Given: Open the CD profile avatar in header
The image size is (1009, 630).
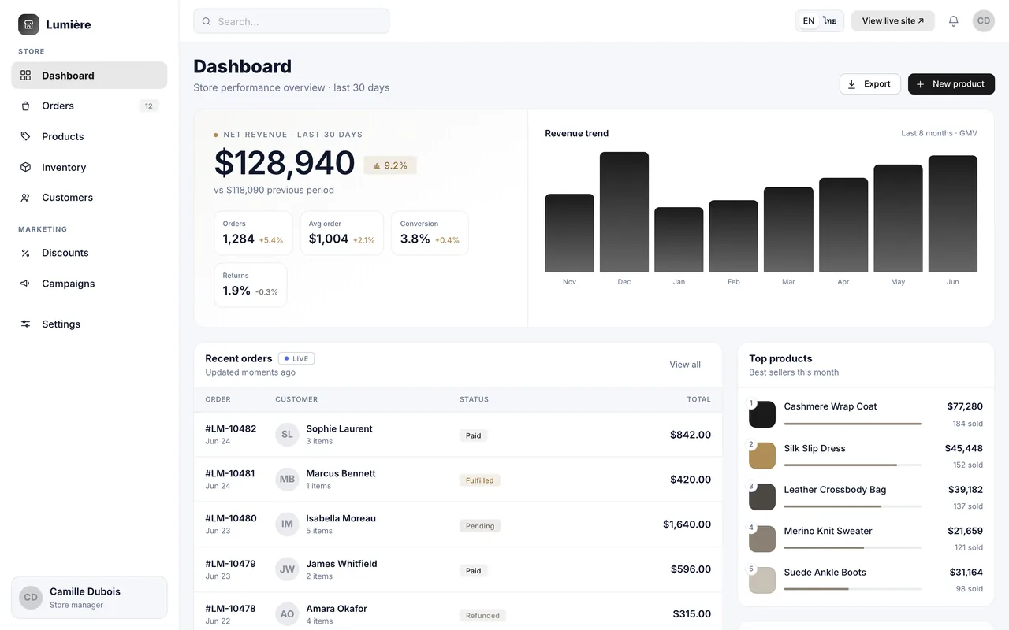Looking at the screenshot, I should [x=984, y=21].
